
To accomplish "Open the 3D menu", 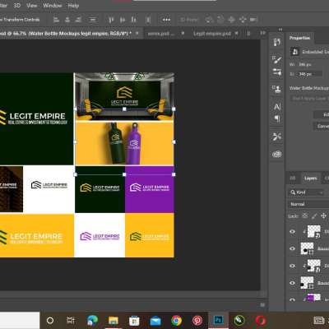I will pyautogui.click(x=17, y=6).
